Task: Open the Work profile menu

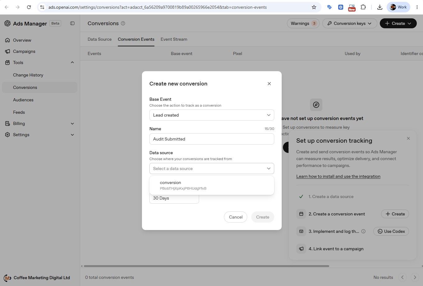Action: click(x=398, y=7)
